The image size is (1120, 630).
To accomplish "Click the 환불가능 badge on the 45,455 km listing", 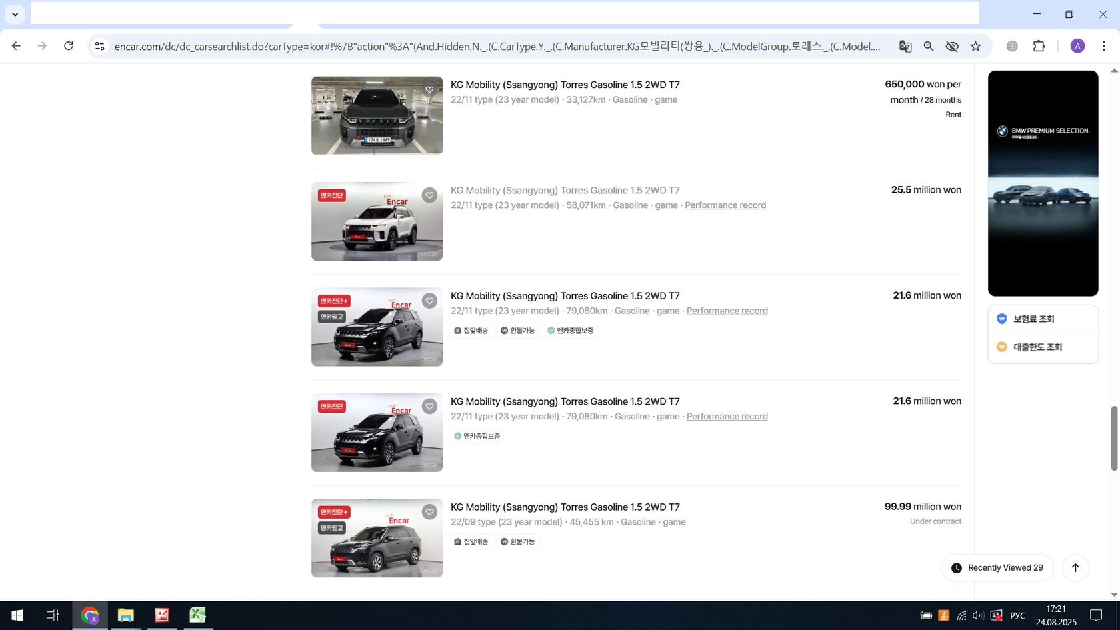I will click(518, 542).
